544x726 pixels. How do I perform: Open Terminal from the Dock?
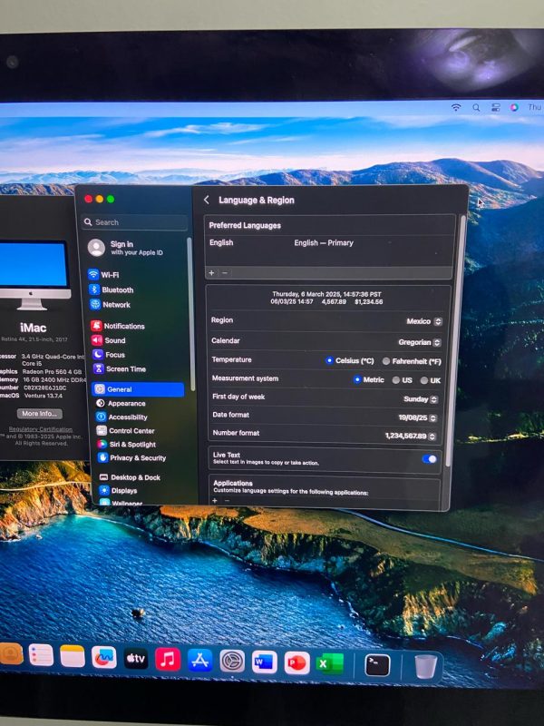(x=377, y=665)
